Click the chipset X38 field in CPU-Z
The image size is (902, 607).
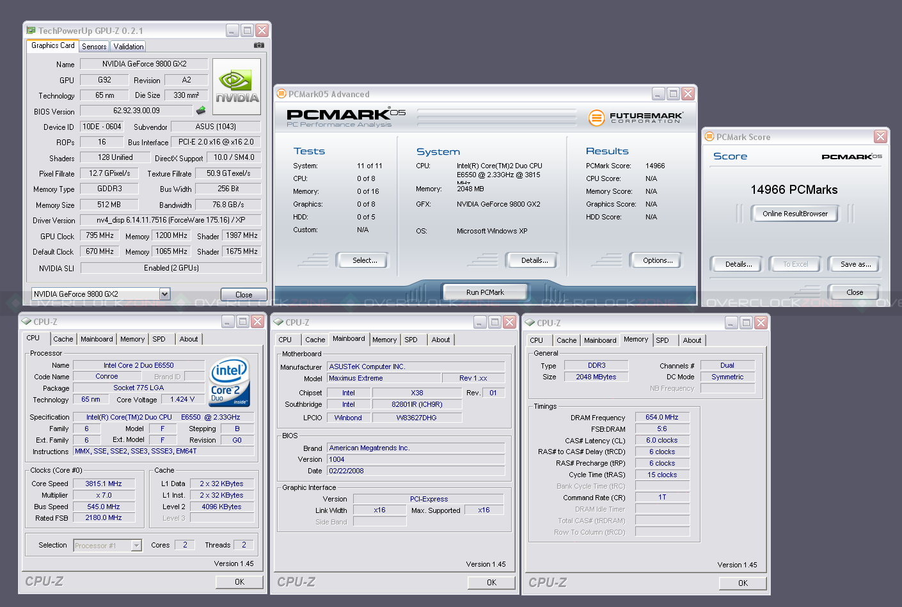417,393
